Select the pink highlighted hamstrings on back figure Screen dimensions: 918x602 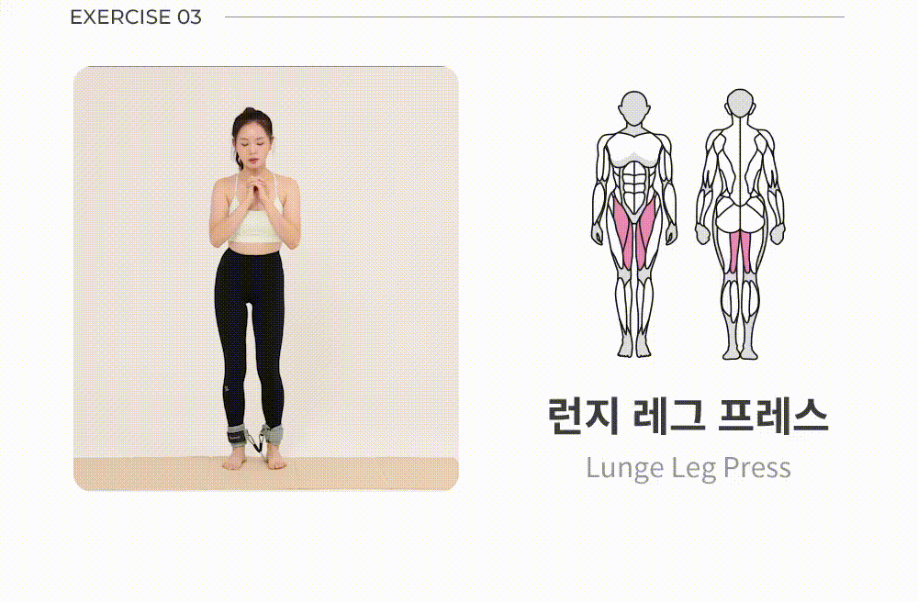click(x=741, y=252)
